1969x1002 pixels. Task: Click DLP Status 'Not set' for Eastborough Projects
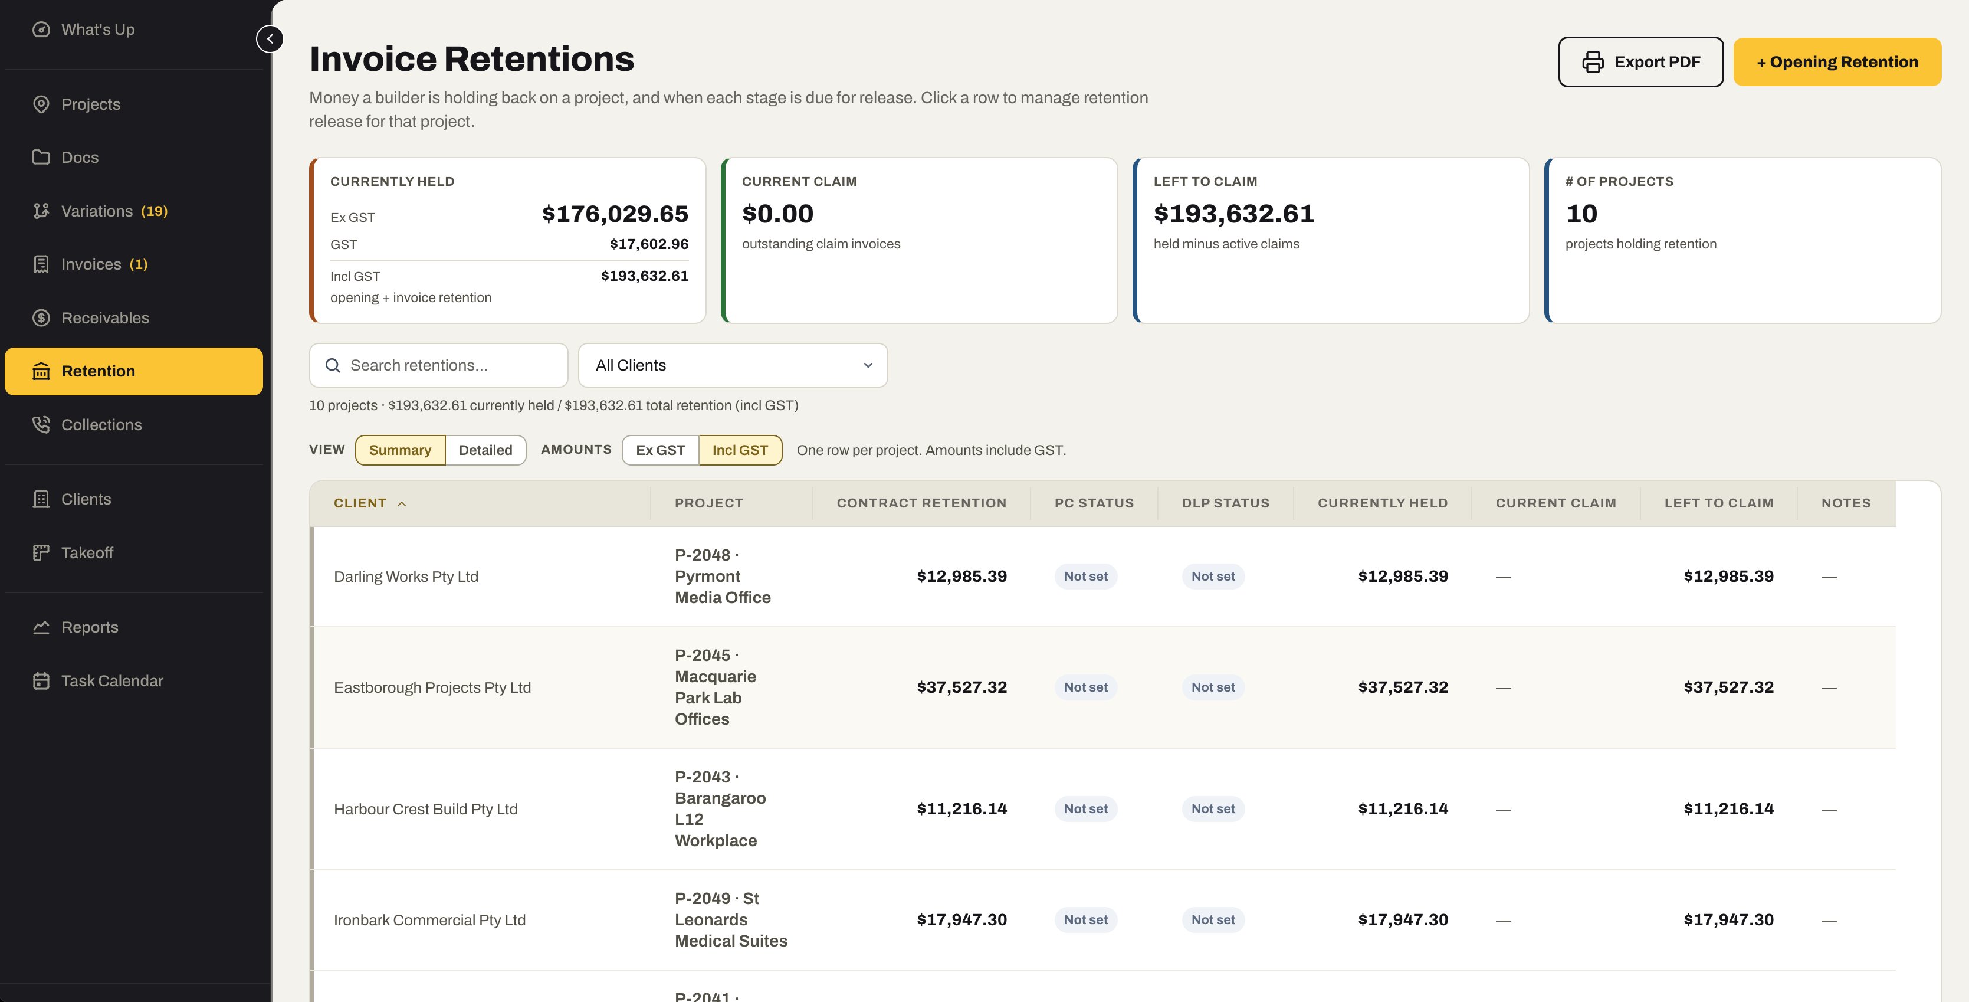click(x=1213, y=687)
